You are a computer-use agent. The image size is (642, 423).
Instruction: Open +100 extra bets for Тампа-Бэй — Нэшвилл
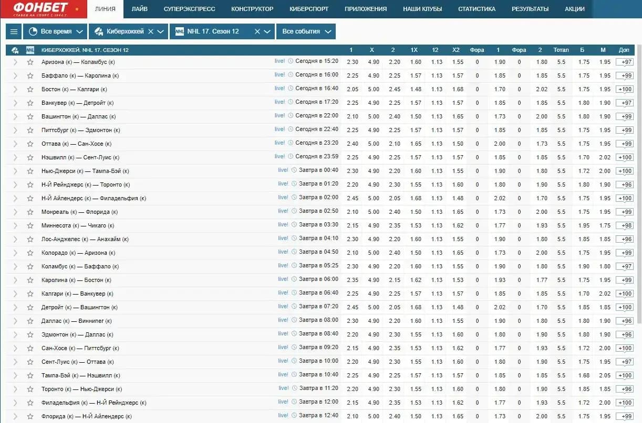(626, 375)
